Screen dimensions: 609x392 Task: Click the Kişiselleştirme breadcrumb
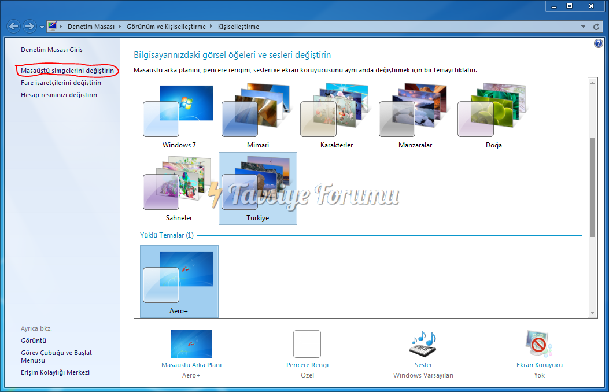(x=238, y=27)
